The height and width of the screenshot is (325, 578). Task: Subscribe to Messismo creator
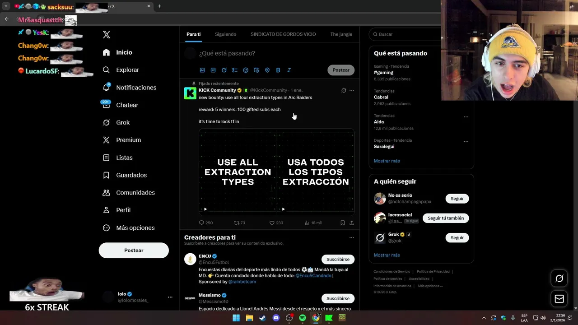coord(338,299)
